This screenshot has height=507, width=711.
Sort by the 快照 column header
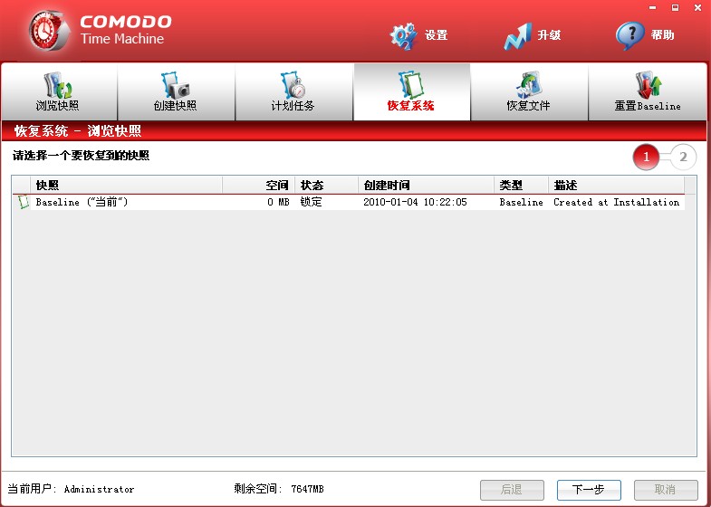click(x=127, y=185)
